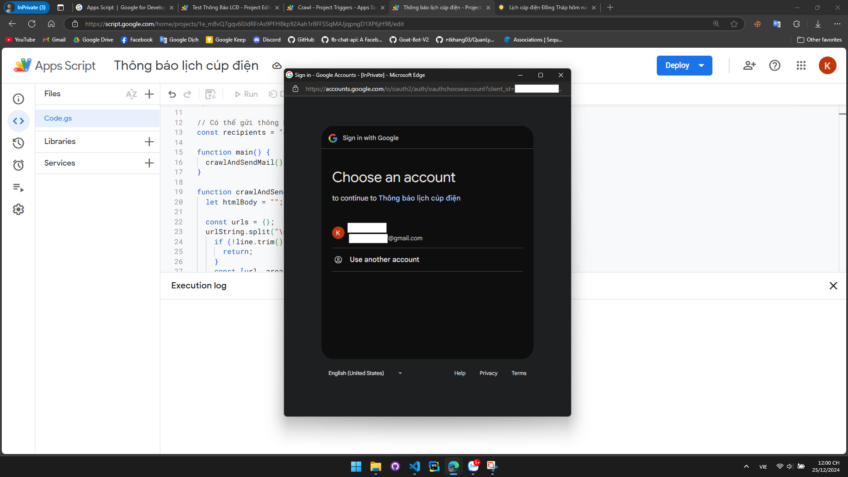
Task: Sort files alphabetically with AZ icon
Action: click(131, 94)
